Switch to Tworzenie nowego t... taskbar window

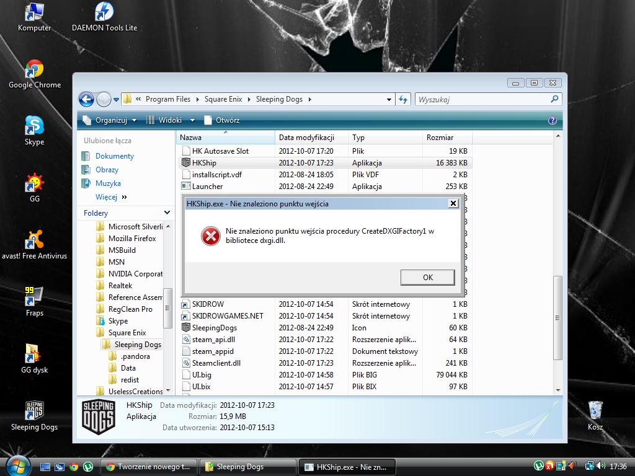click(148, 467)
